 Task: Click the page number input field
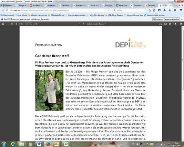point(28,24)
